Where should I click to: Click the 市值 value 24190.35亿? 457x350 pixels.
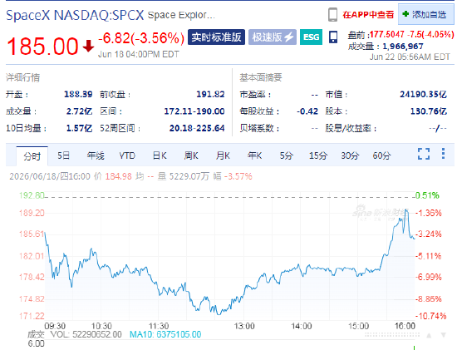coord(423,94)
